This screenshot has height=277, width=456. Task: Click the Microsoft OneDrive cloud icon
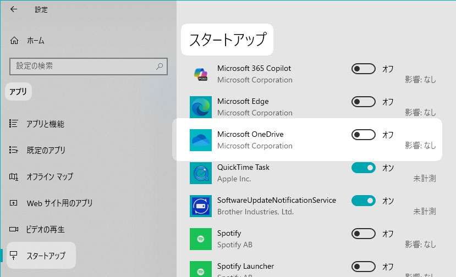(201, 140)
